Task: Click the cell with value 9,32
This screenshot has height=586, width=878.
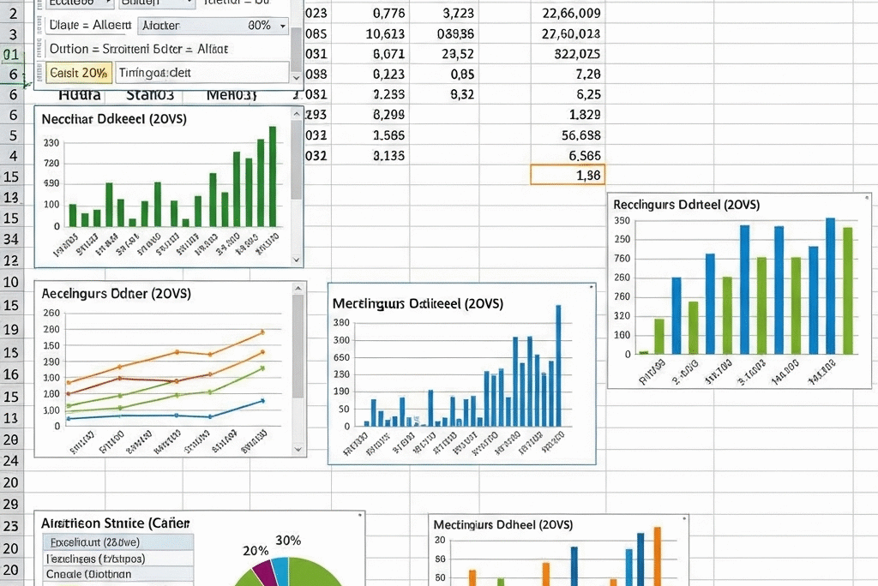Action: (444, 94)
